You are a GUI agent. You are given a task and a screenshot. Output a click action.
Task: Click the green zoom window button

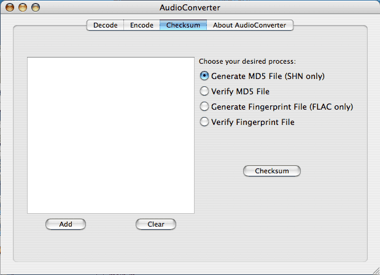[36, 7]
